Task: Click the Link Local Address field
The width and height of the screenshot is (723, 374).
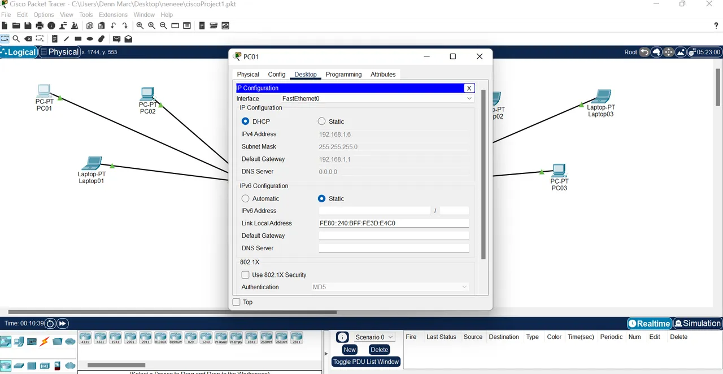Action: [394, 223]
